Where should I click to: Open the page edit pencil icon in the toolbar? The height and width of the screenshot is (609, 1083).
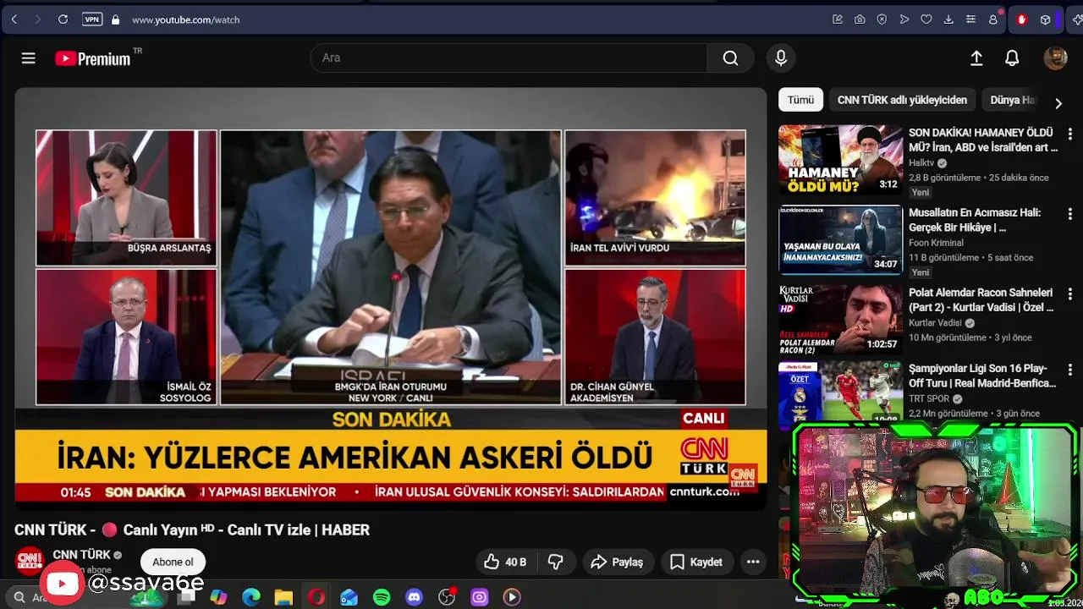(838, 19)
